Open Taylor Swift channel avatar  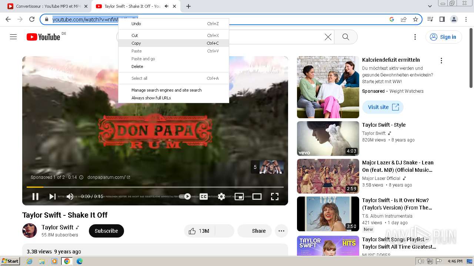30,231
